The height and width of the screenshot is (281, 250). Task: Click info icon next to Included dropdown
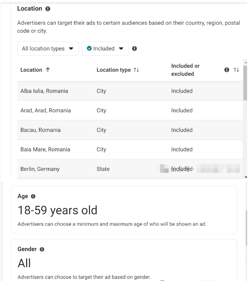(x=135, y=49)
